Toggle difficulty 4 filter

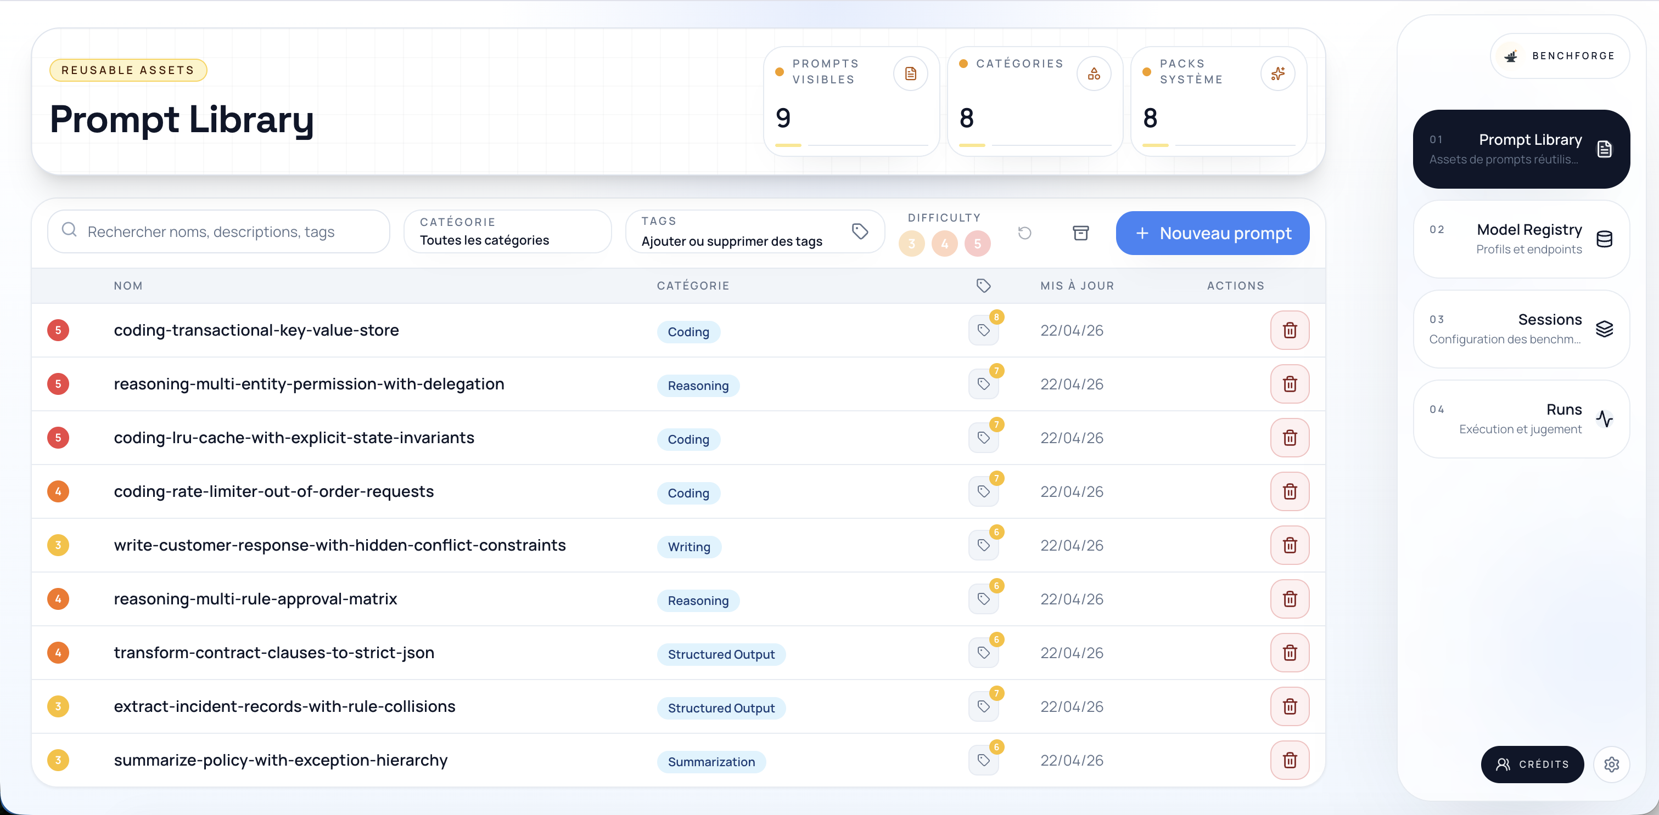pos(945,244)
